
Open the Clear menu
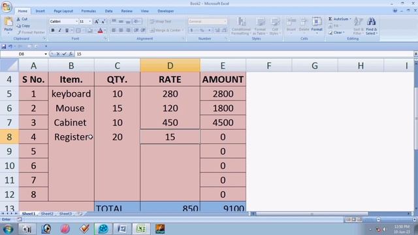pyautogui.click(x=336, y=33)
